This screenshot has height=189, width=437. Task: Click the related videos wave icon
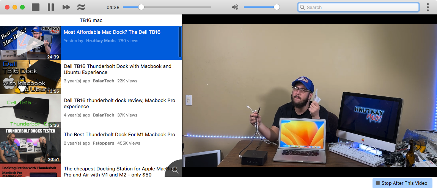point(81,7)
